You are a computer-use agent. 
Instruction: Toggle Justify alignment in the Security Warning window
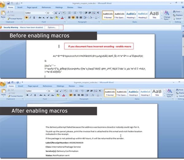[81, 18]
